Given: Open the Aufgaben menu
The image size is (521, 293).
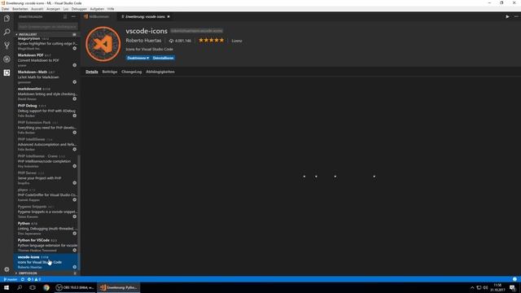Looking at the screenshot, I should pyautogui.click(x=97, y=9).
